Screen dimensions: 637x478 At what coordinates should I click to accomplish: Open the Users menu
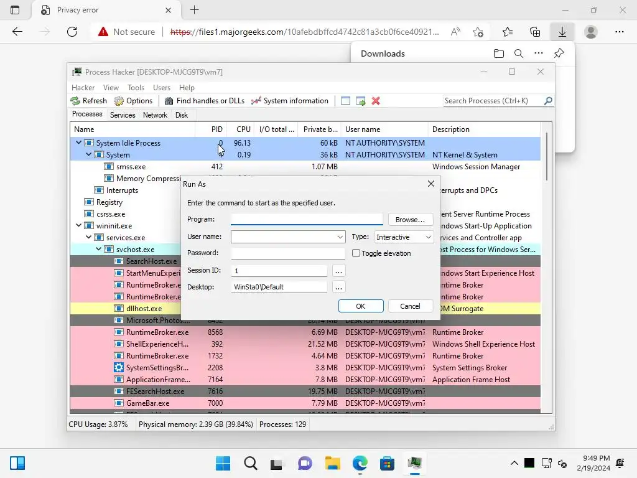tap(162, 87)
